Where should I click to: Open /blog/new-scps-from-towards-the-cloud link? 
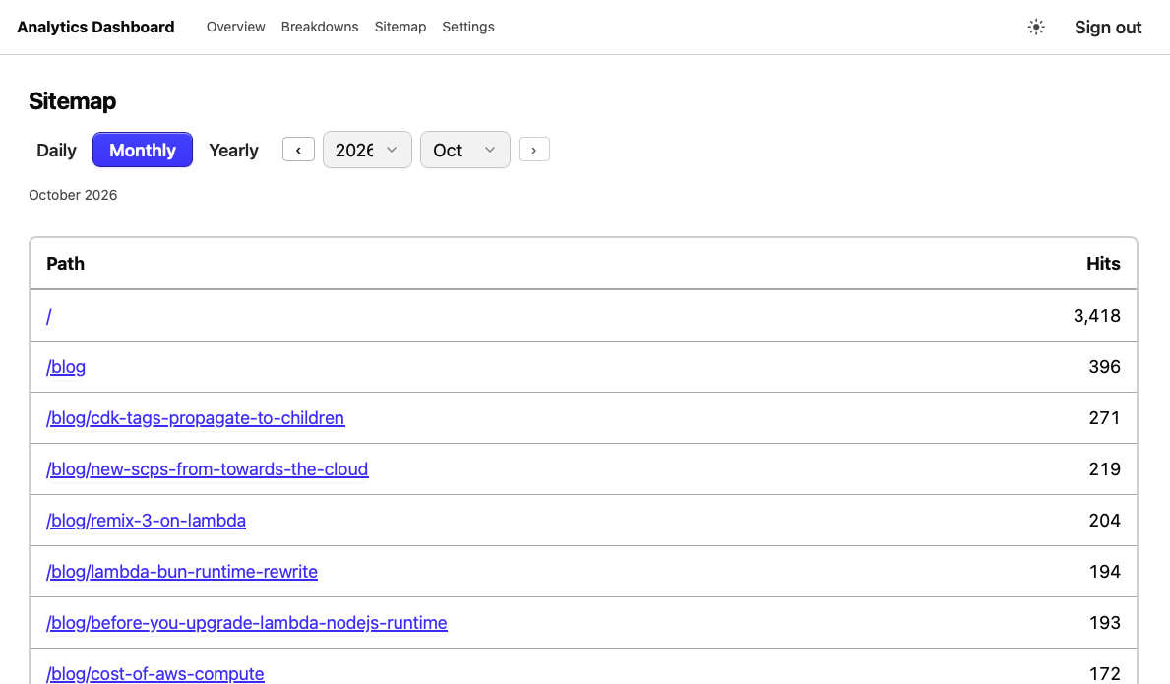pyautogui.click(x=208, y=469)
